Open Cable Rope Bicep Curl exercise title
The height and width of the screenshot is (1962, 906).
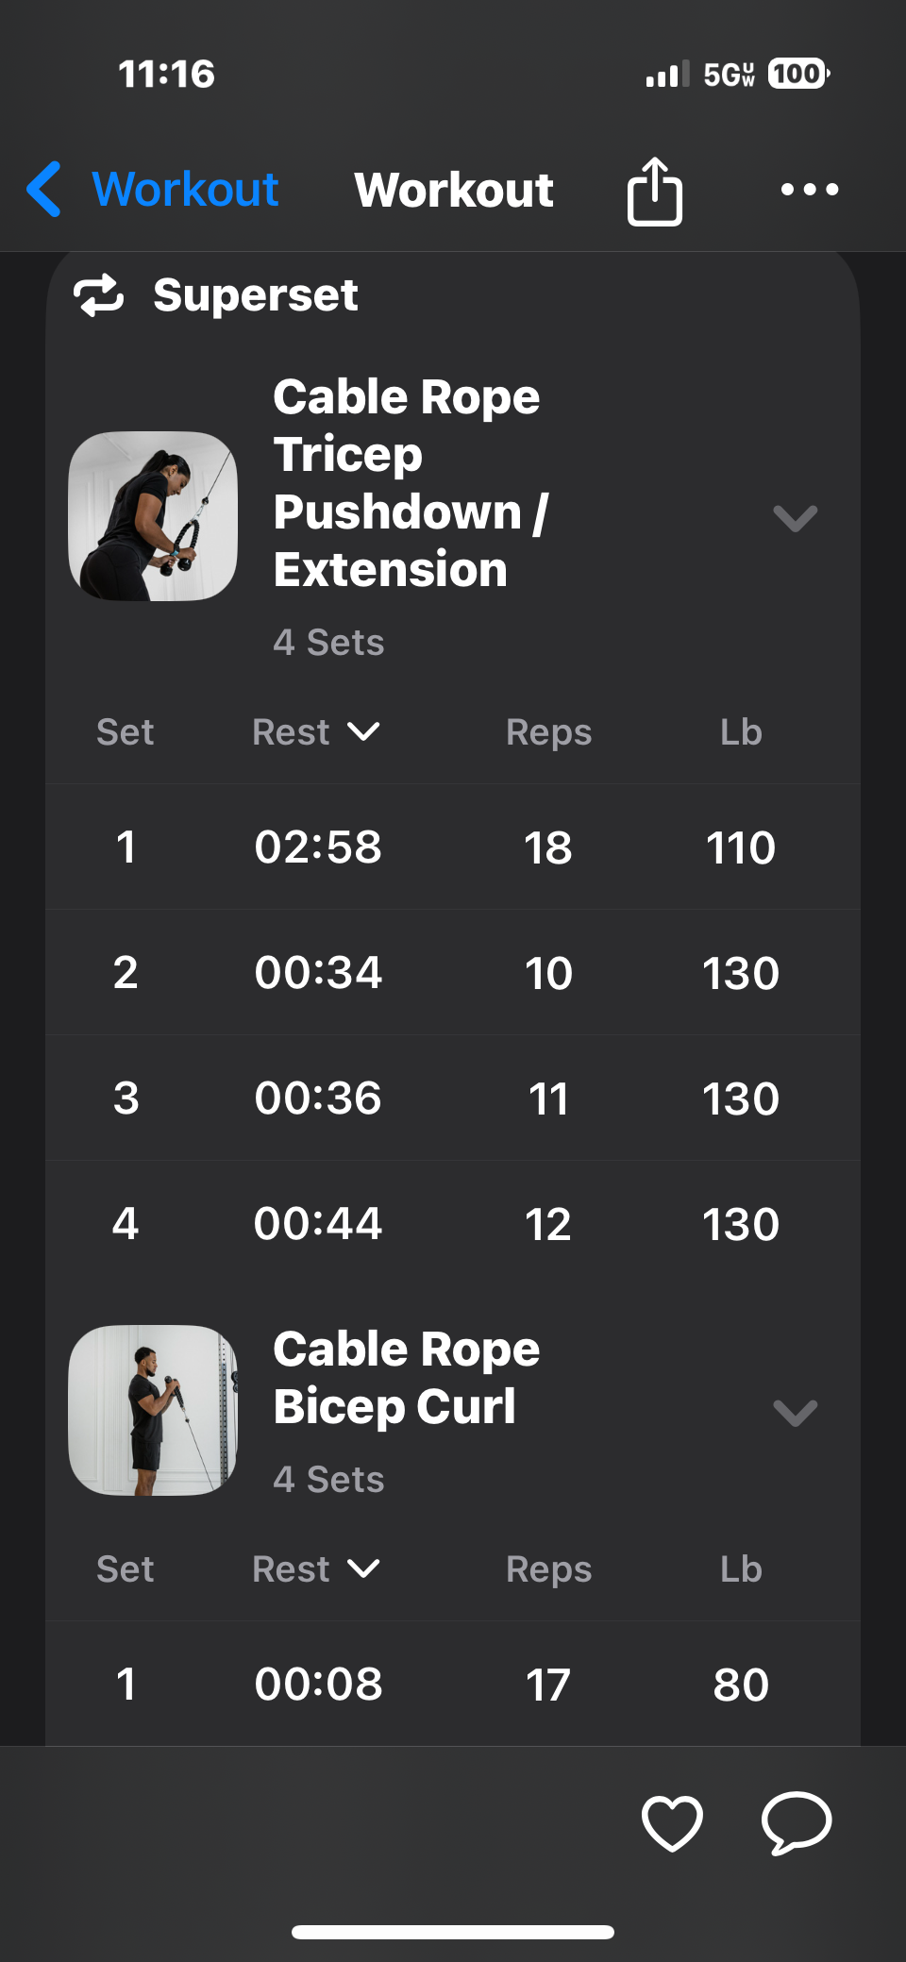[407, 1378]
